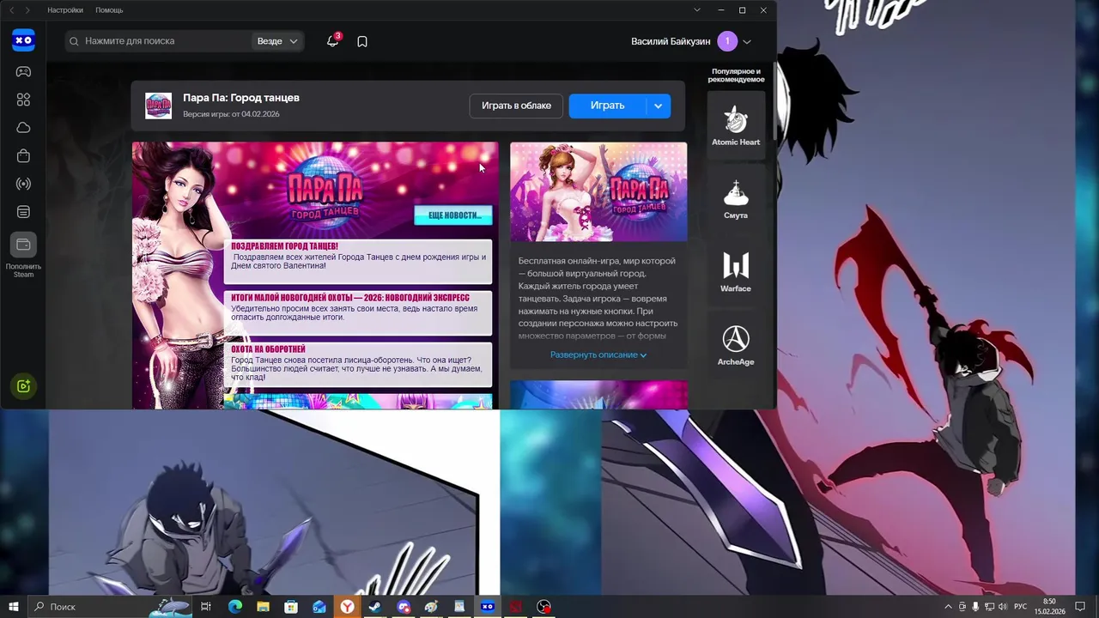1099x618 pixels.
Task: Click Играть в облаке button
Action: (x=516, y=106)
